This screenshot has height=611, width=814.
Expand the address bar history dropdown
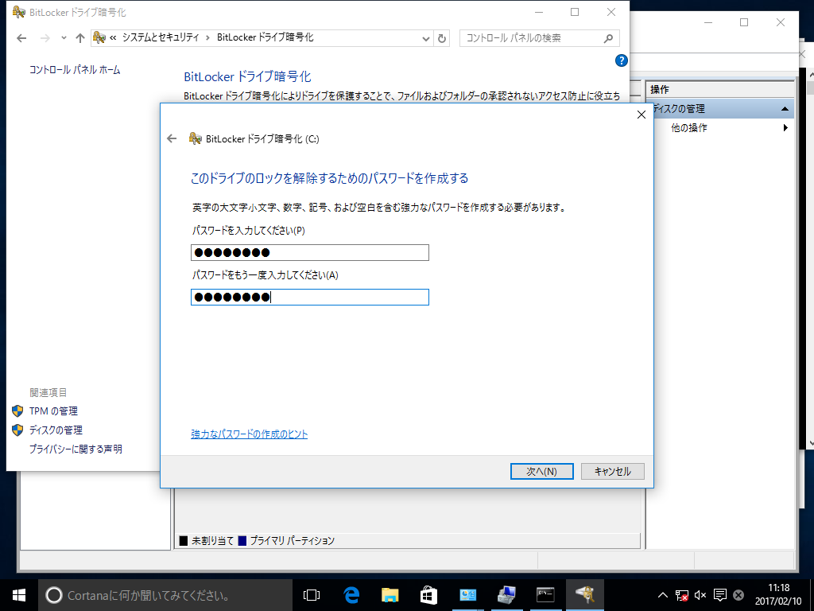click(x=426, y=38)
